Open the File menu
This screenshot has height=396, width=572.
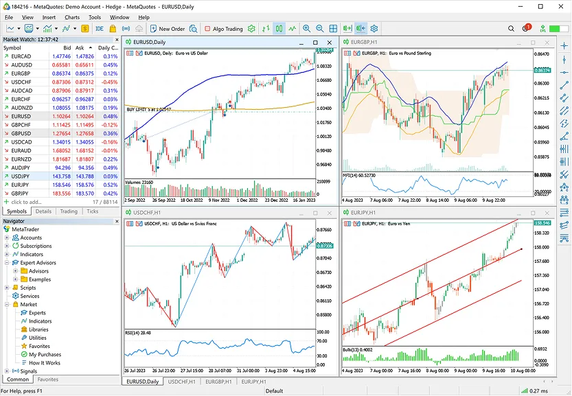(x=9, y=17)
